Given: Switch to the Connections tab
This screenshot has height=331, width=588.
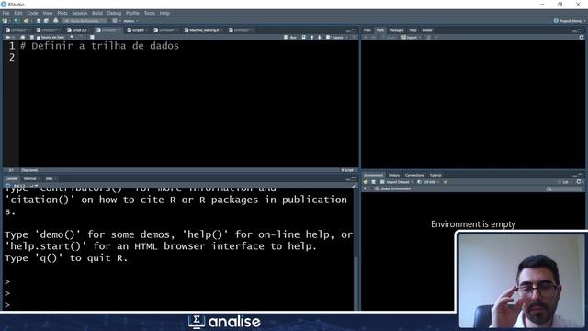Looking at the screenshot, I should [414, 175].
